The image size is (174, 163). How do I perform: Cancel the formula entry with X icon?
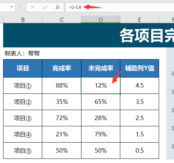coord(33,7)
